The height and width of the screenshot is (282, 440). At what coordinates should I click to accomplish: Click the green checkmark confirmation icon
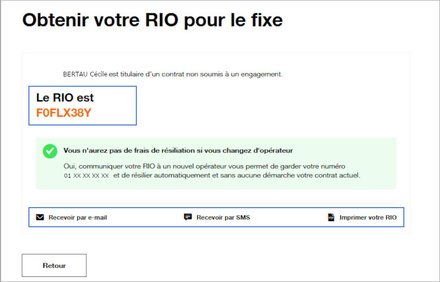point(50,151)
